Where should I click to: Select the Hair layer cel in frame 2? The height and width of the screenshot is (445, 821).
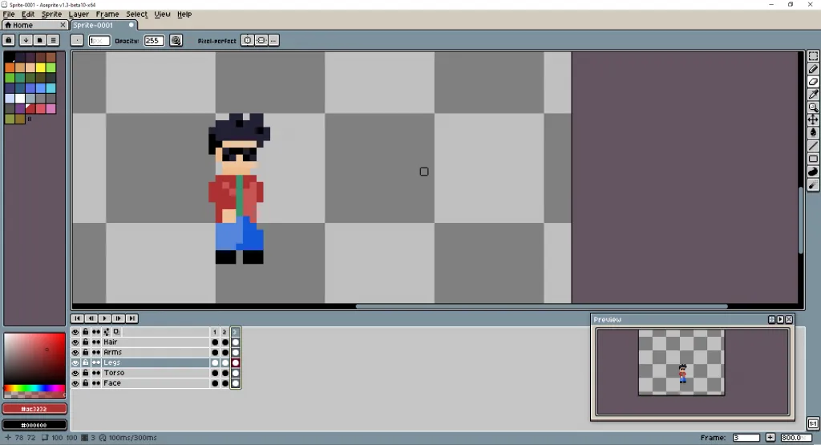click(225, 342)
